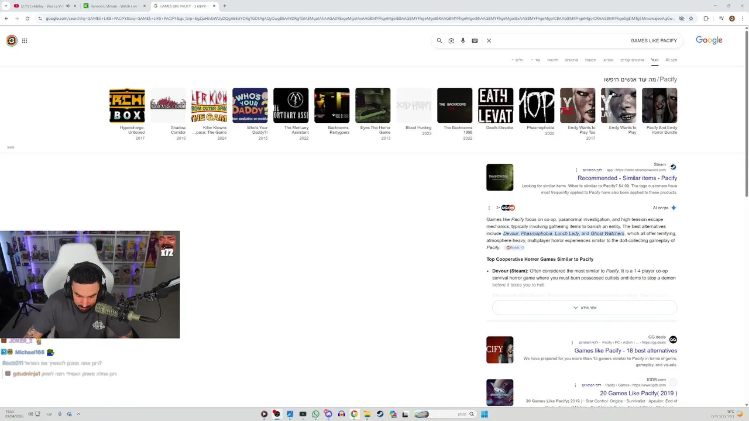Select the News (חדשות) search tab

pyautogui.click(x=552, y=60)
